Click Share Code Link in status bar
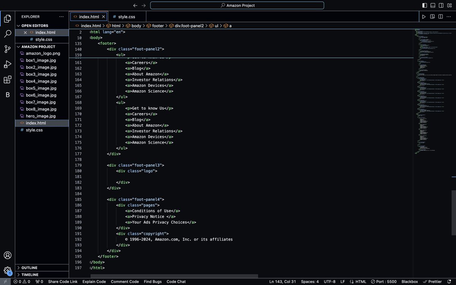Screen dimensions: 456x285 click(x=63, y=282)
